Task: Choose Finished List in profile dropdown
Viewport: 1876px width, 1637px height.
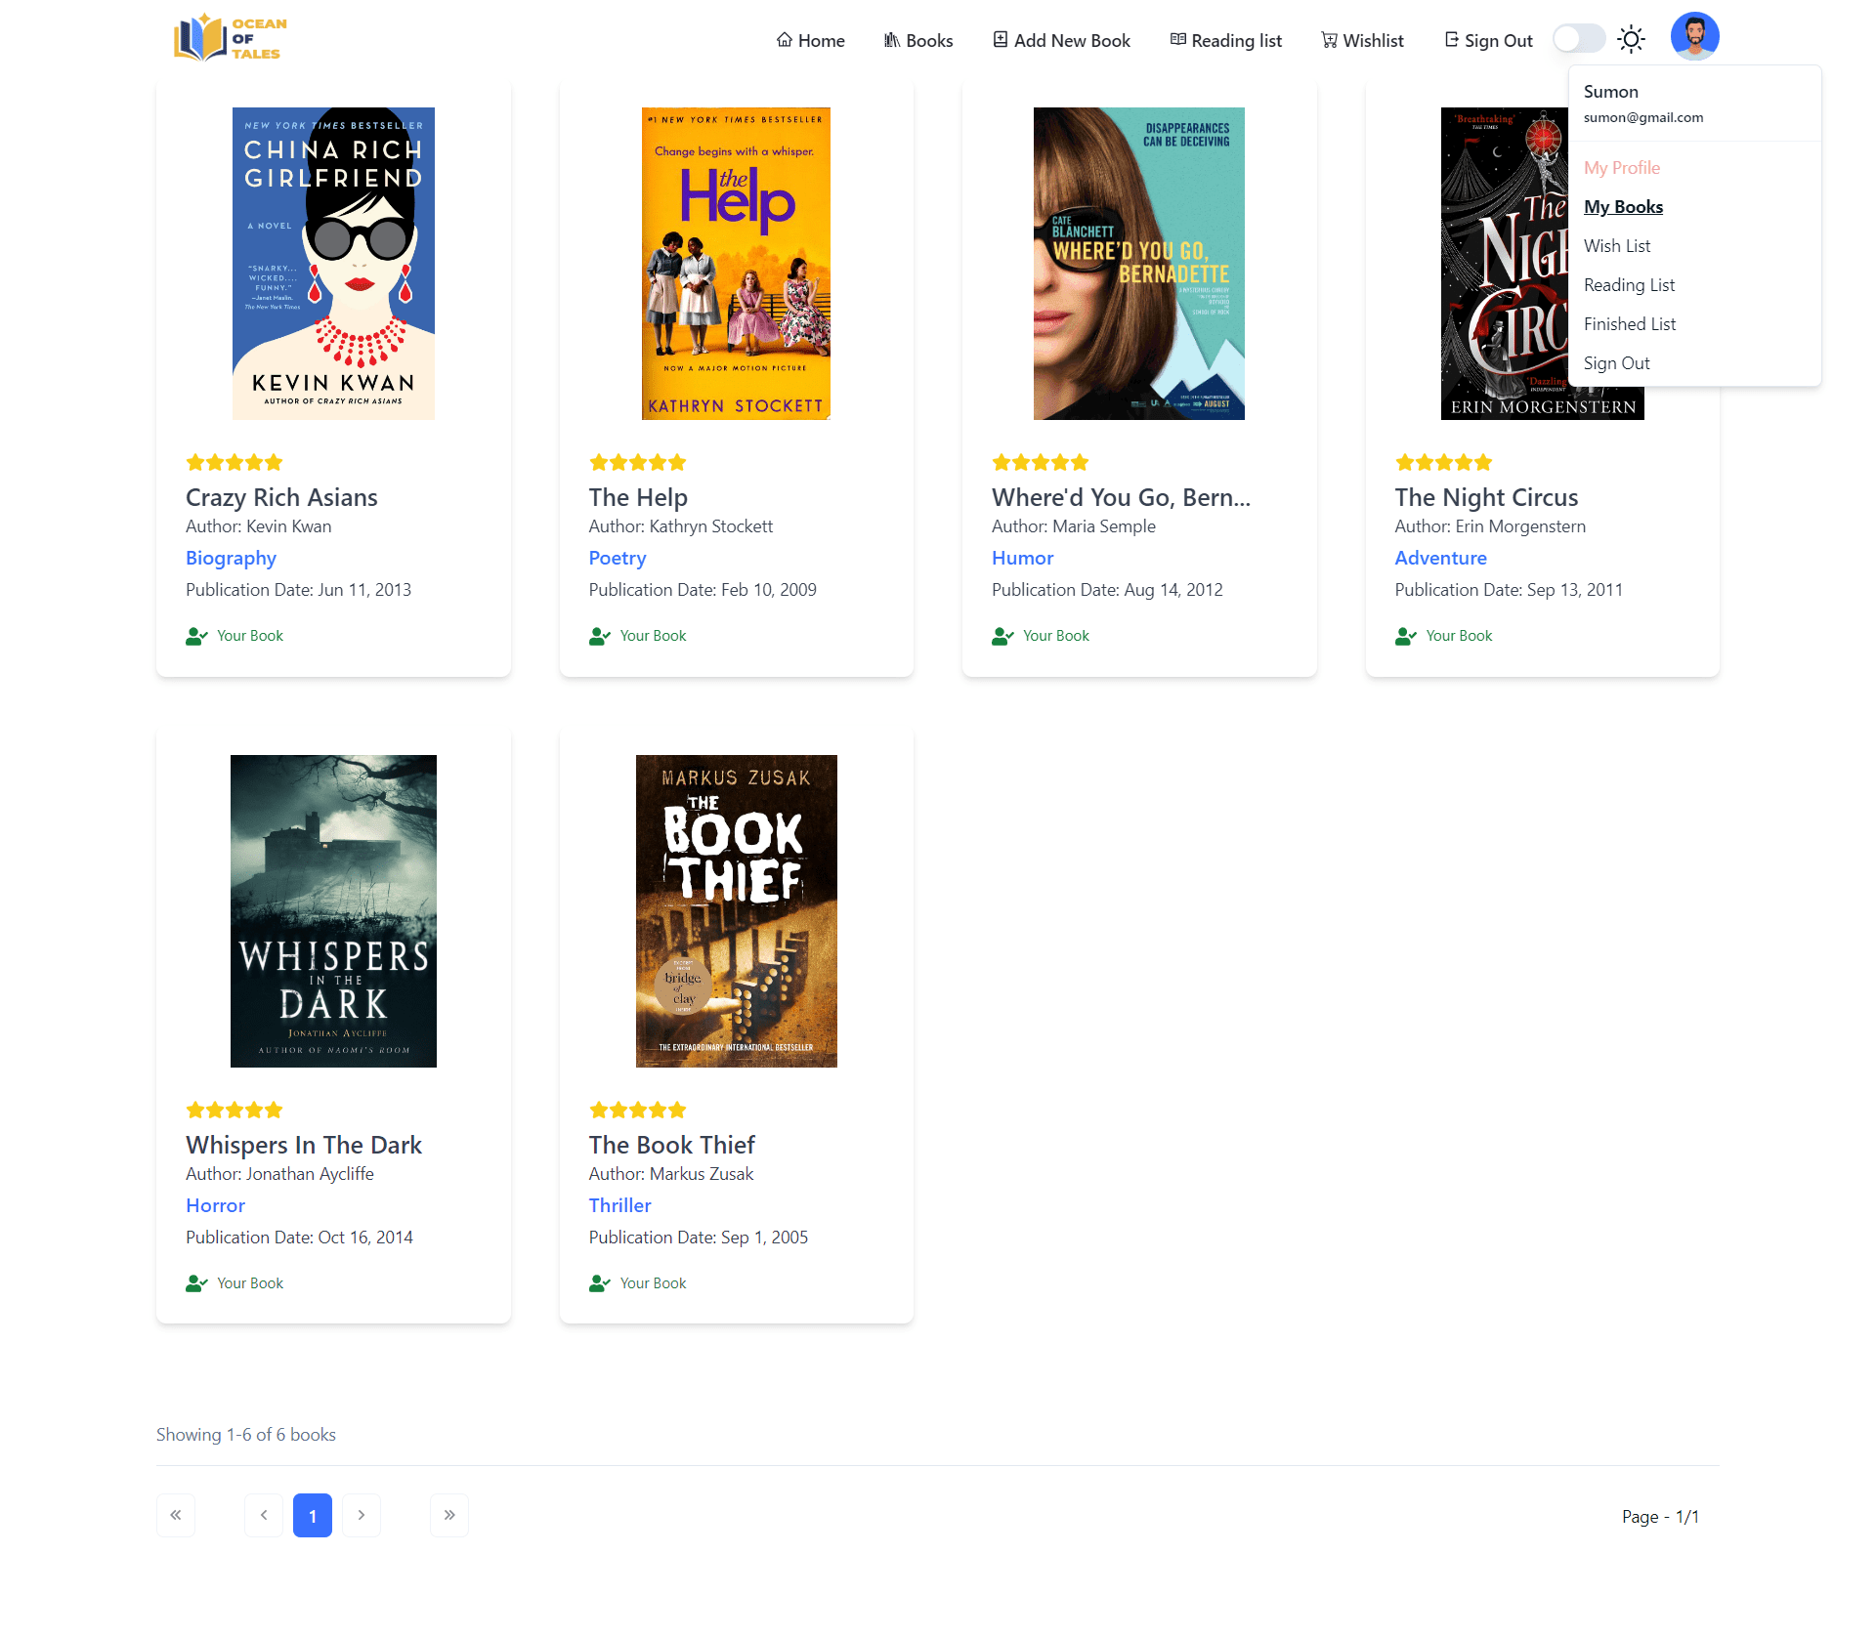Action: pos(1629,323)
